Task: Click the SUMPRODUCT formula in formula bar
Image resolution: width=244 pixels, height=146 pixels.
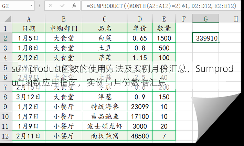Action: tap(161, 6)
